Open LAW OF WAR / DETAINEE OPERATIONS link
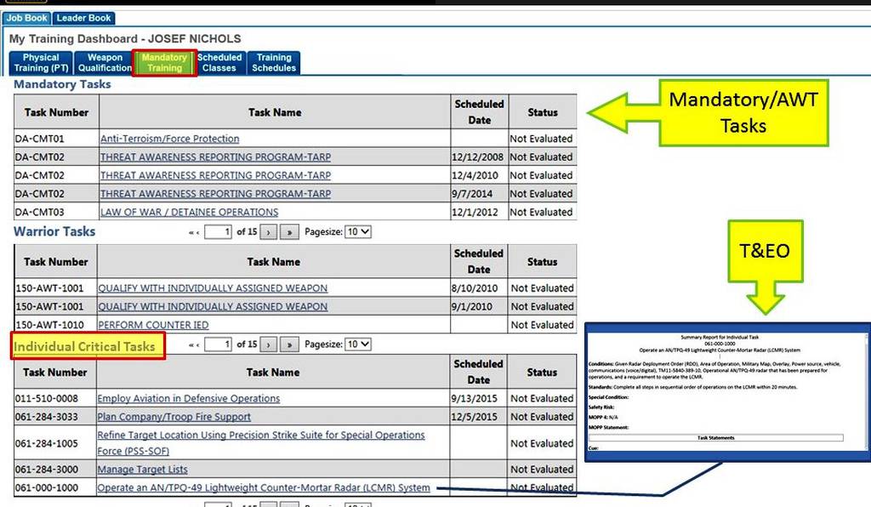 point(189,212)
